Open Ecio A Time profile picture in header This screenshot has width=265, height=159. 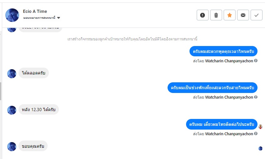coord(12,15)
